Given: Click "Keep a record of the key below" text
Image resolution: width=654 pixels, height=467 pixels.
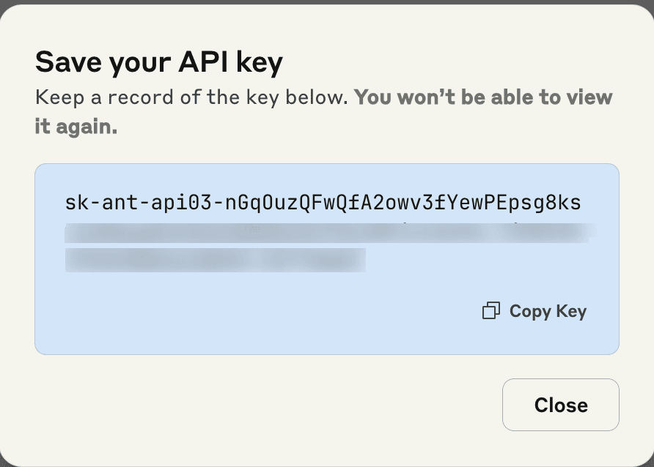Looking at the screenshot, I should 191,97.
